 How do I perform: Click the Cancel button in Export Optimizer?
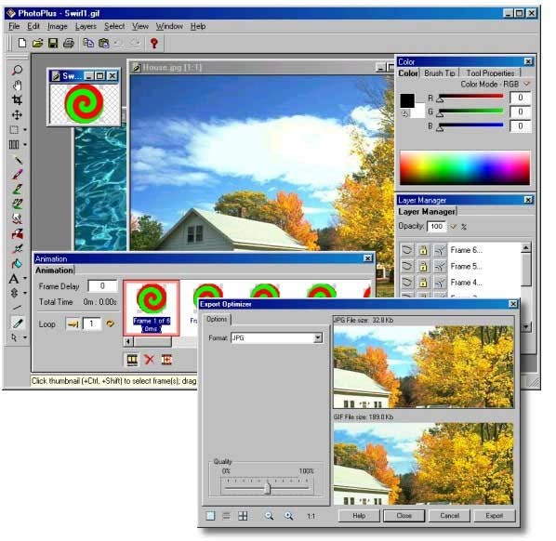pos(449,516)
